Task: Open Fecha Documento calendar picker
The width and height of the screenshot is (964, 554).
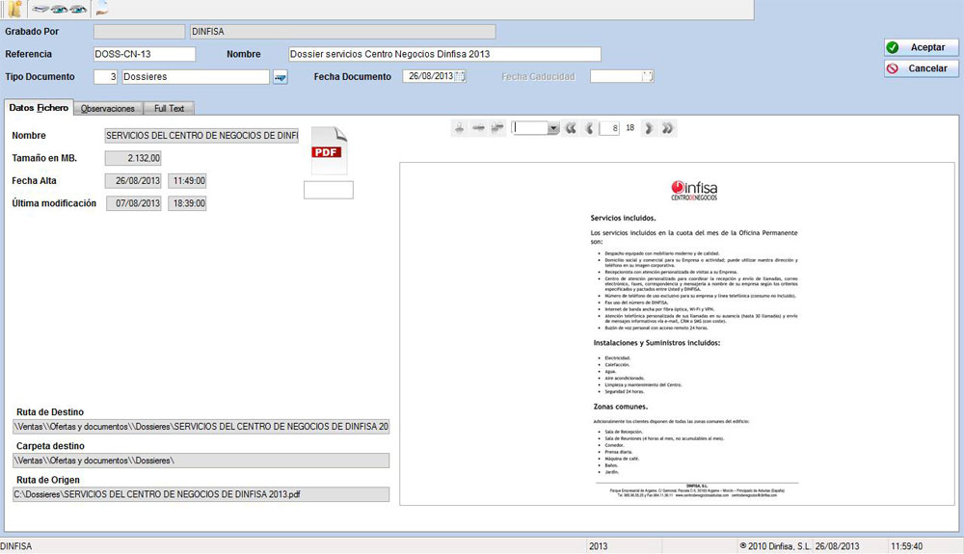Action: 460,76
